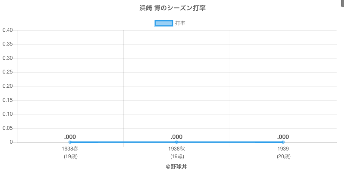The image size is (345, 172).
Task: Click the @野球丼 watermark text
Action: pos(176,166)
